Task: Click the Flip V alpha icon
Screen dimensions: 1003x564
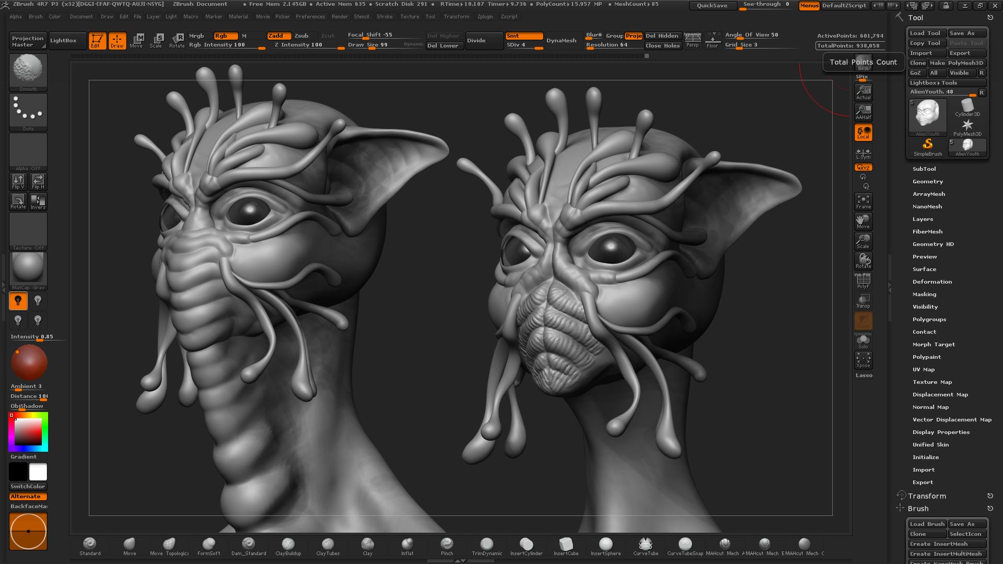Action: (x=18, y=182)
